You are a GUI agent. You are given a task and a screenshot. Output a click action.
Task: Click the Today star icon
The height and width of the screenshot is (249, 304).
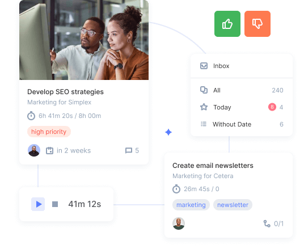(x=204, y=107)
